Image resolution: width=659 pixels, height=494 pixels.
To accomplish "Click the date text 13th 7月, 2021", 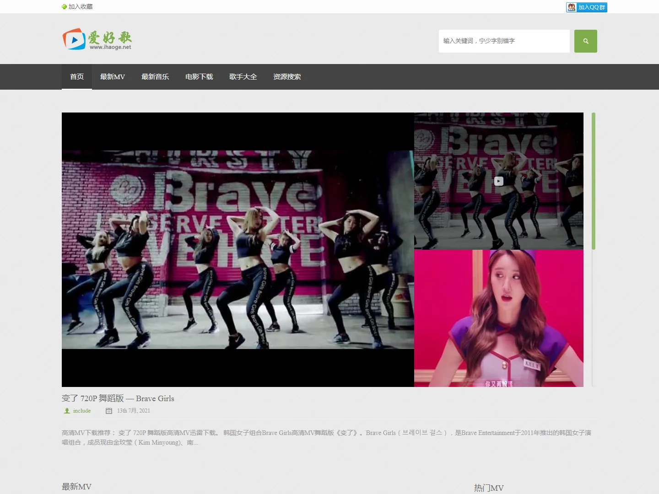I will click(134, 411).
